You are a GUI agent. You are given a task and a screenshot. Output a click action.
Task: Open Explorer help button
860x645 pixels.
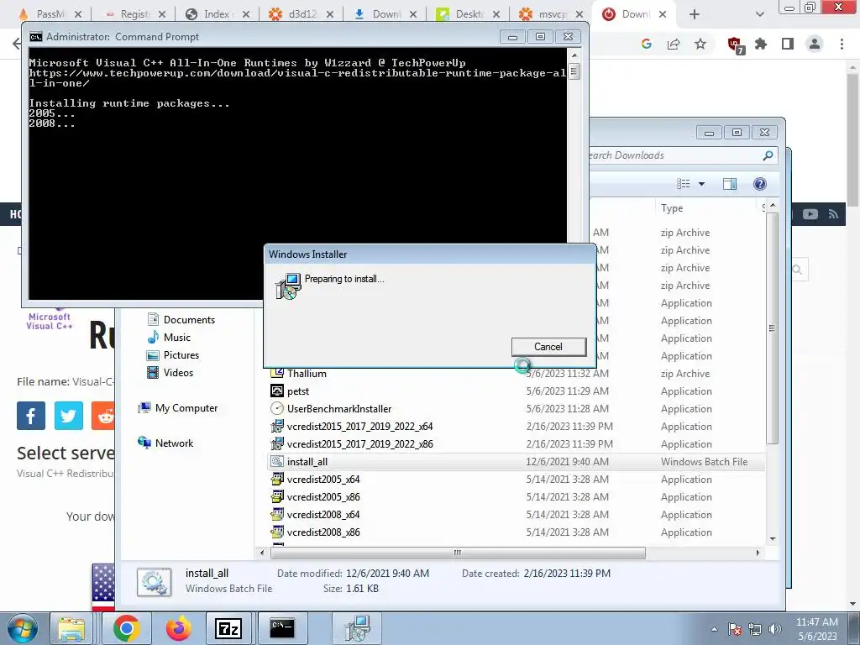pos(759,184)
